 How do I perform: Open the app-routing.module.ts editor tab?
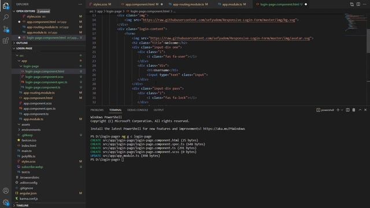point(190,4)
